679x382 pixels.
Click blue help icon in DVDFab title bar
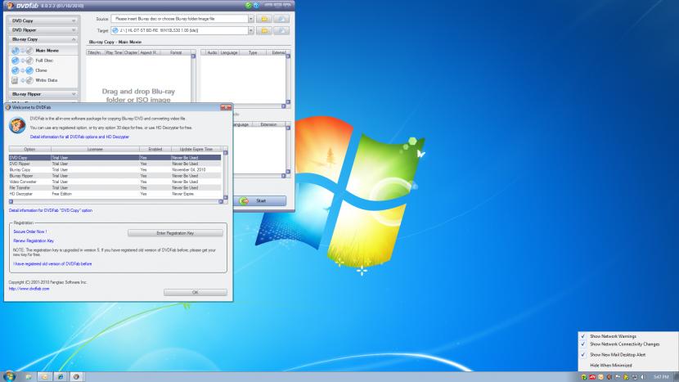256,5
